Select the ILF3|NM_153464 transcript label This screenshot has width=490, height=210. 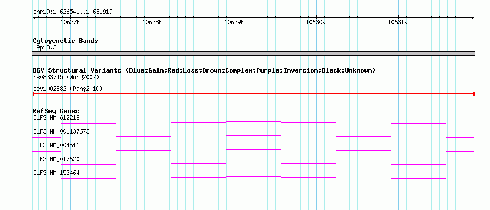tap(56, 173)
